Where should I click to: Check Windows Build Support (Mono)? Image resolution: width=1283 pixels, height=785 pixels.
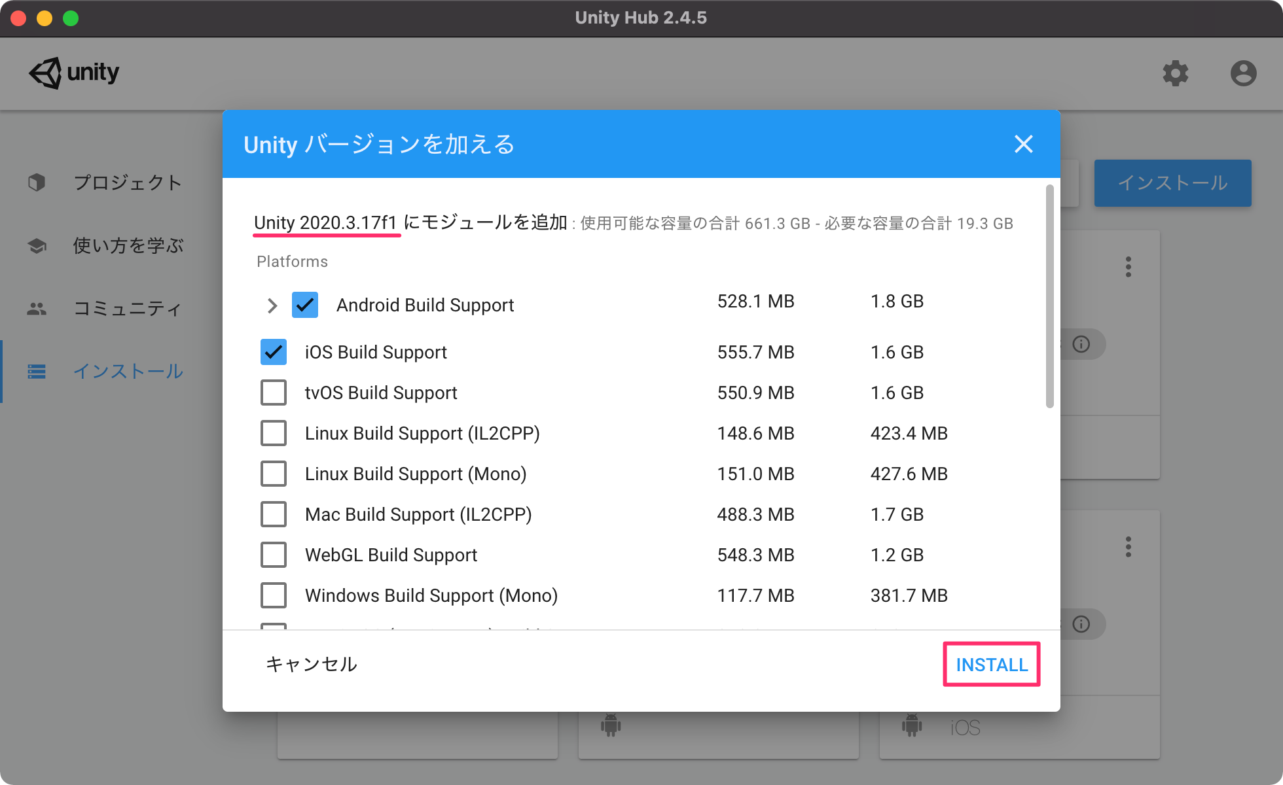pos(274,595)
